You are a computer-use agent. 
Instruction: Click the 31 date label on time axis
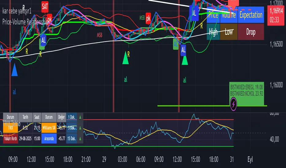(232, 159)
